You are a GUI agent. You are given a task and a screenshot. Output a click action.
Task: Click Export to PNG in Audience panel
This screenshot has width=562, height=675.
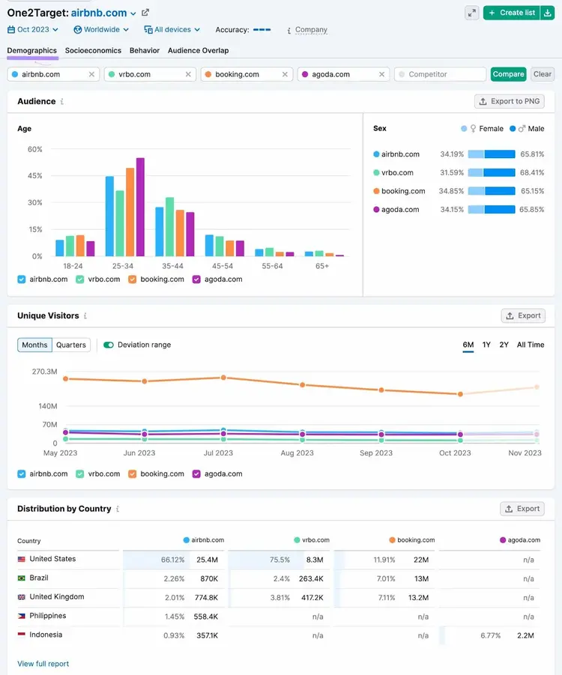(510, 102)
